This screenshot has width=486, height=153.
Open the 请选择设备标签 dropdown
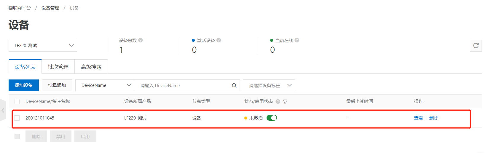pos(269,85)
